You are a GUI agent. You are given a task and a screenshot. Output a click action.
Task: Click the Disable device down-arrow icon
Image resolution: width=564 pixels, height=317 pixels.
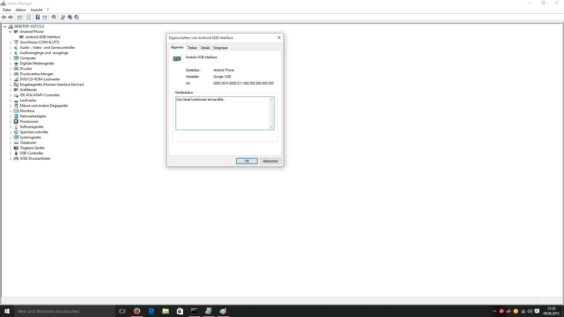point(76,17)
